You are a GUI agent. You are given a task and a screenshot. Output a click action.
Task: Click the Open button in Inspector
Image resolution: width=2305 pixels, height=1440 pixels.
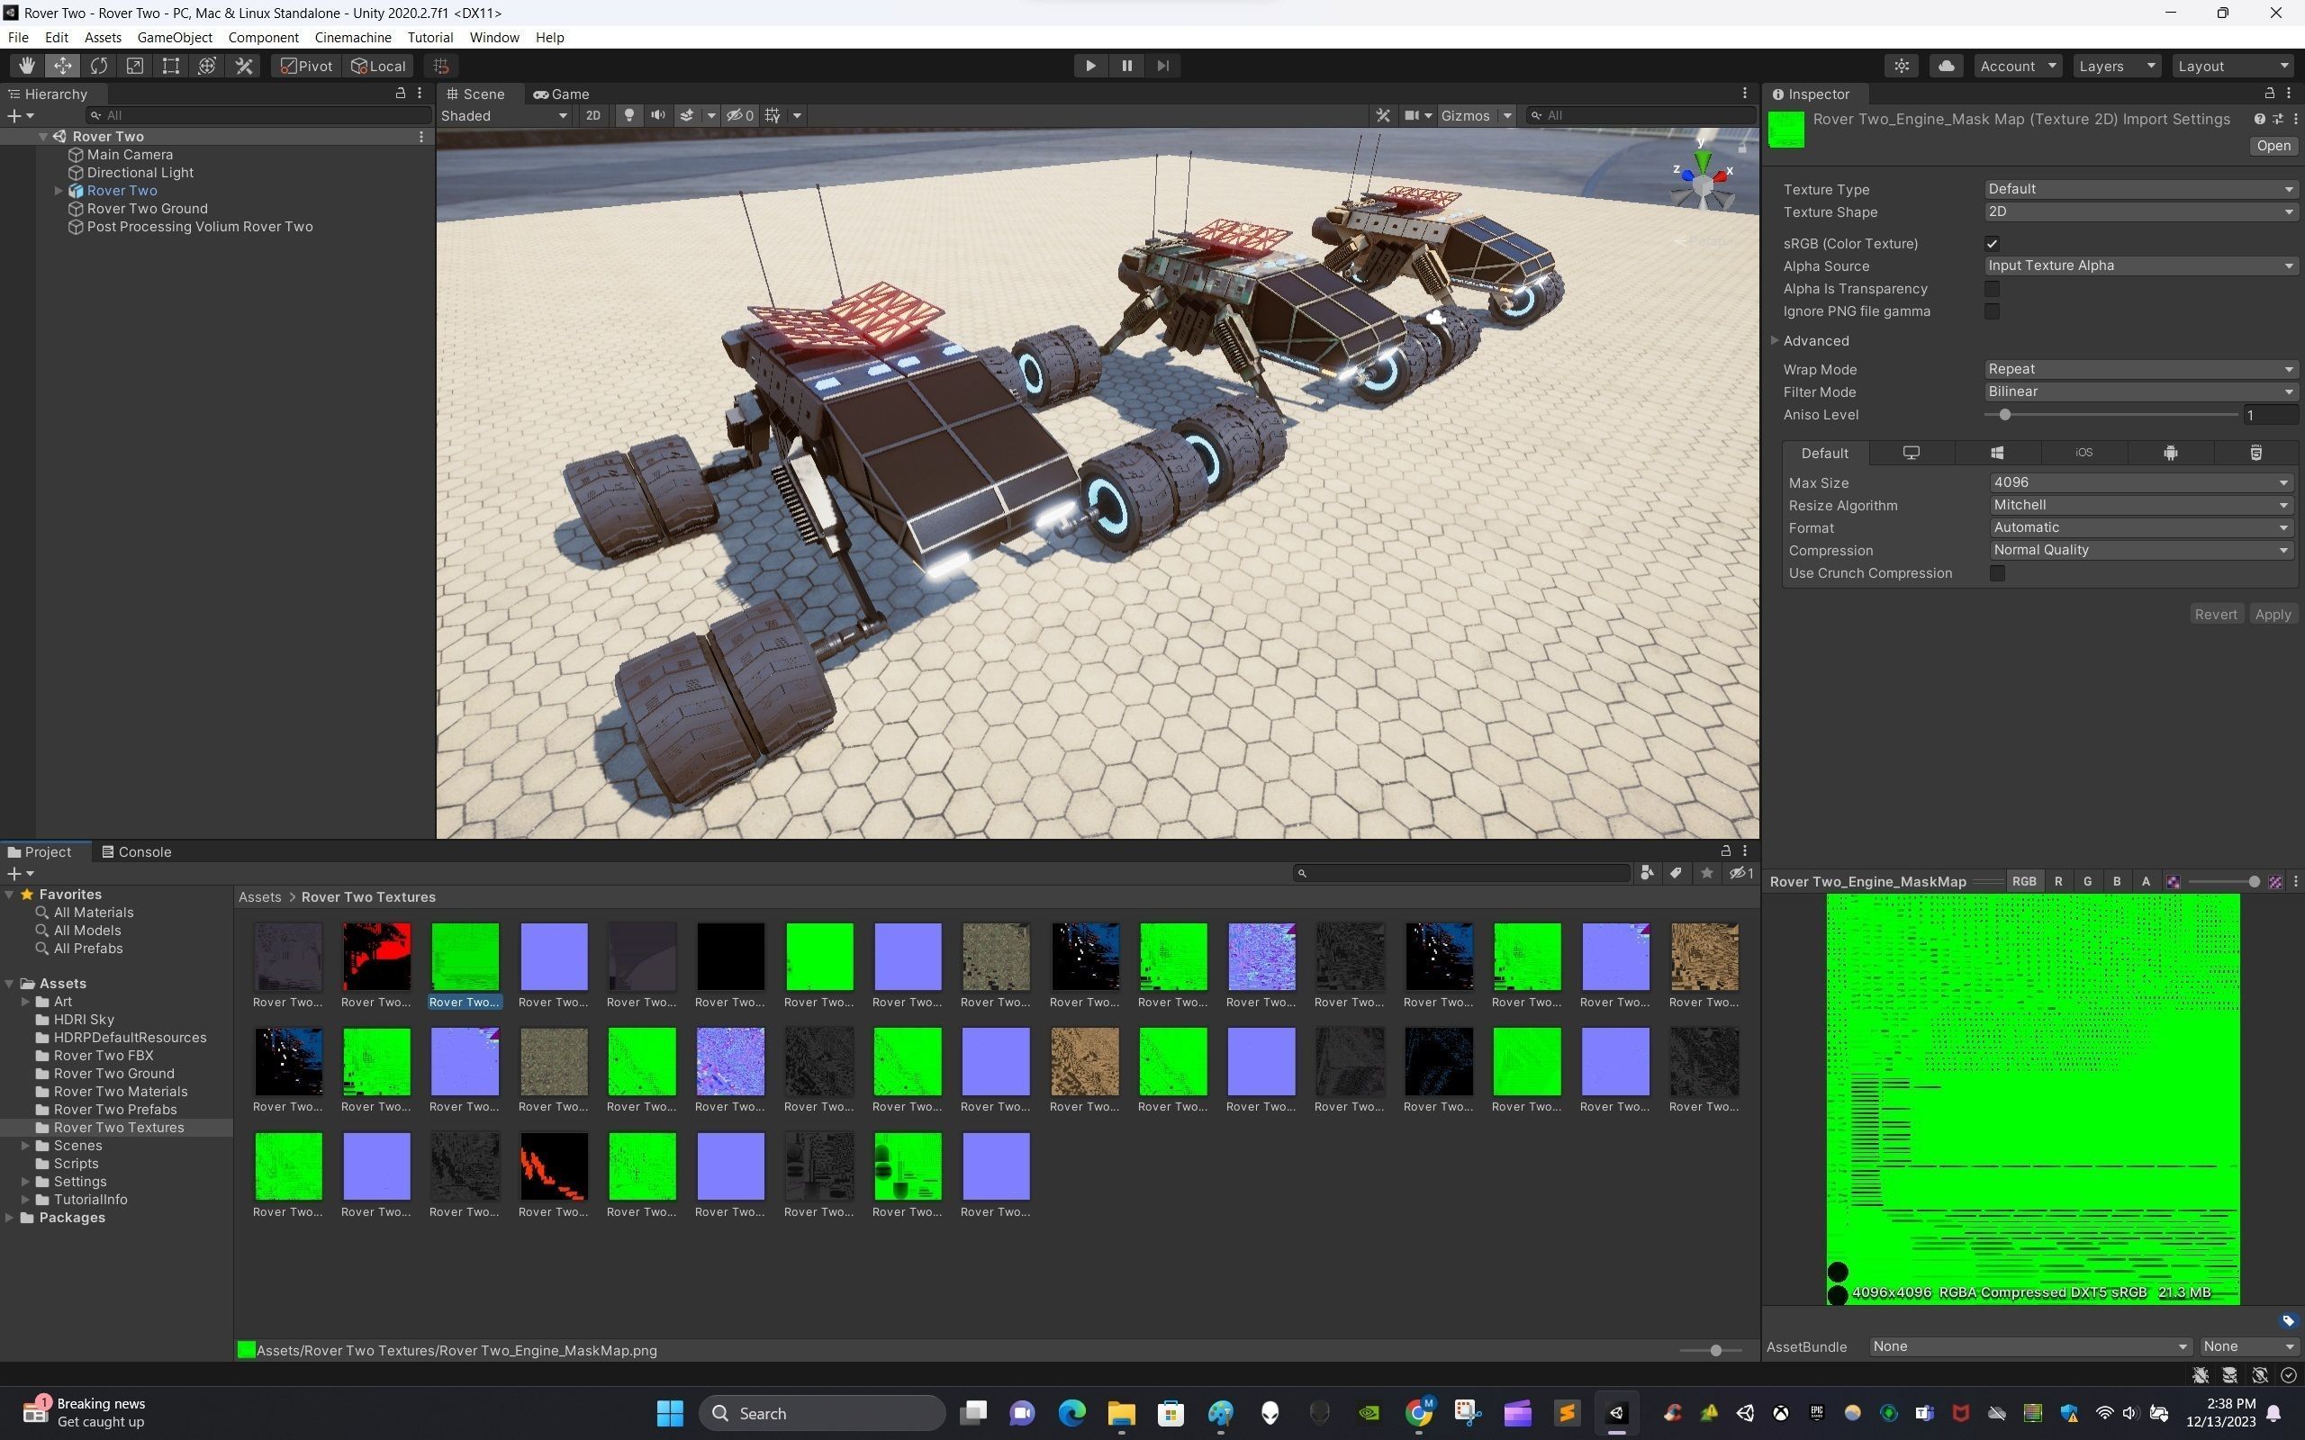pyautogui.click(x=2273, y=146)
